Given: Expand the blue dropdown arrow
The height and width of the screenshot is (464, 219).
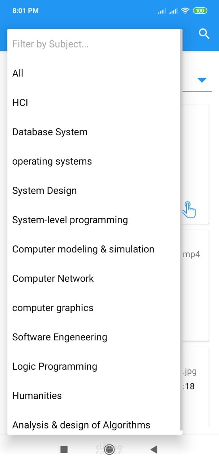Looking at the screenshot, I should pyautogui.click(x=202, y=80).
